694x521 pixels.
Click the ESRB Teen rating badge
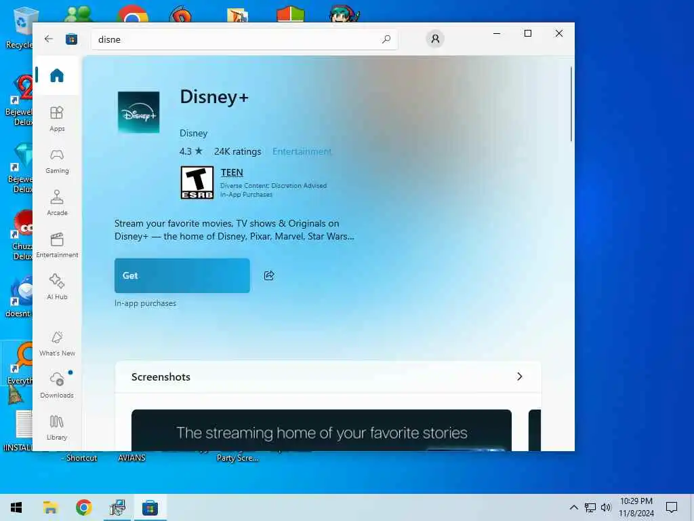coord(197,182)
